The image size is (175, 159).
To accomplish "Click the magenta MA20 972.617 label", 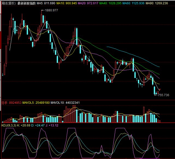I will click(87, 3).
